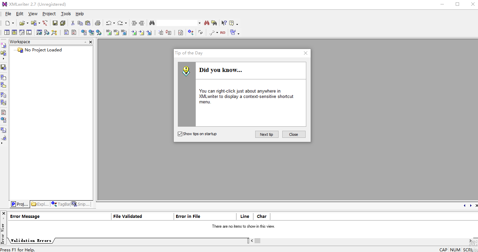Uncheck Show tips on startup
The width and height of the screenshot is (478, 252).
coord(180,134)
